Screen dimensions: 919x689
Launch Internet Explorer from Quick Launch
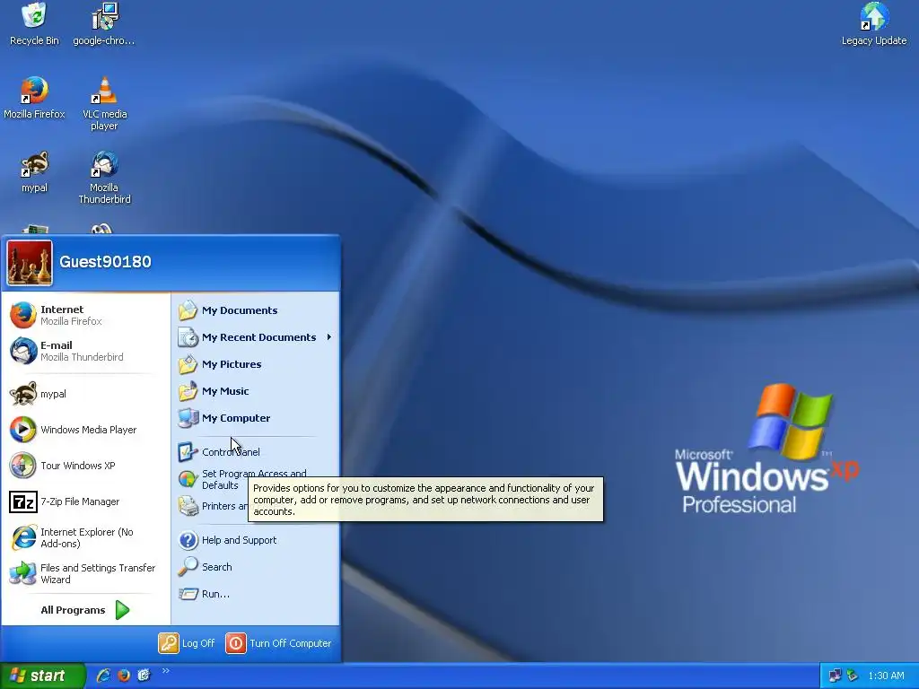(x=104, y=676)
